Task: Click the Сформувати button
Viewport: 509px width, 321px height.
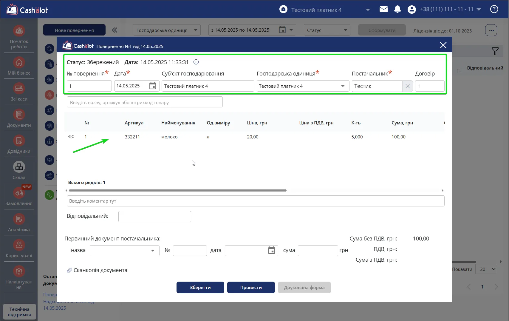Action: (x=382, y=30)
